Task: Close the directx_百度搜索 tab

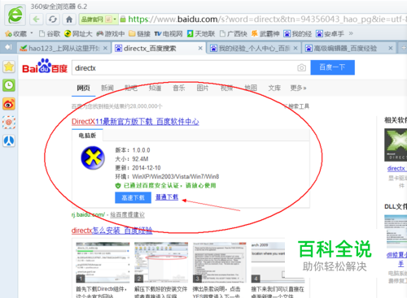Action: point(200,48)
